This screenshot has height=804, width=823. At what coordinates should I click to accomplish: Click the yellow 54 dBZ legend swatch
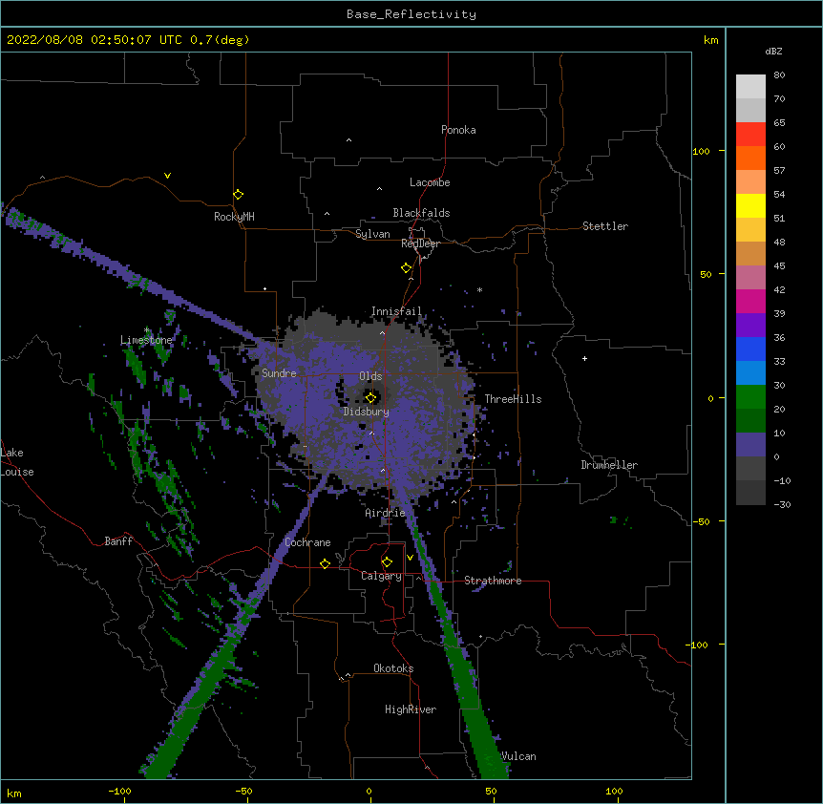[x=750, y=206]
